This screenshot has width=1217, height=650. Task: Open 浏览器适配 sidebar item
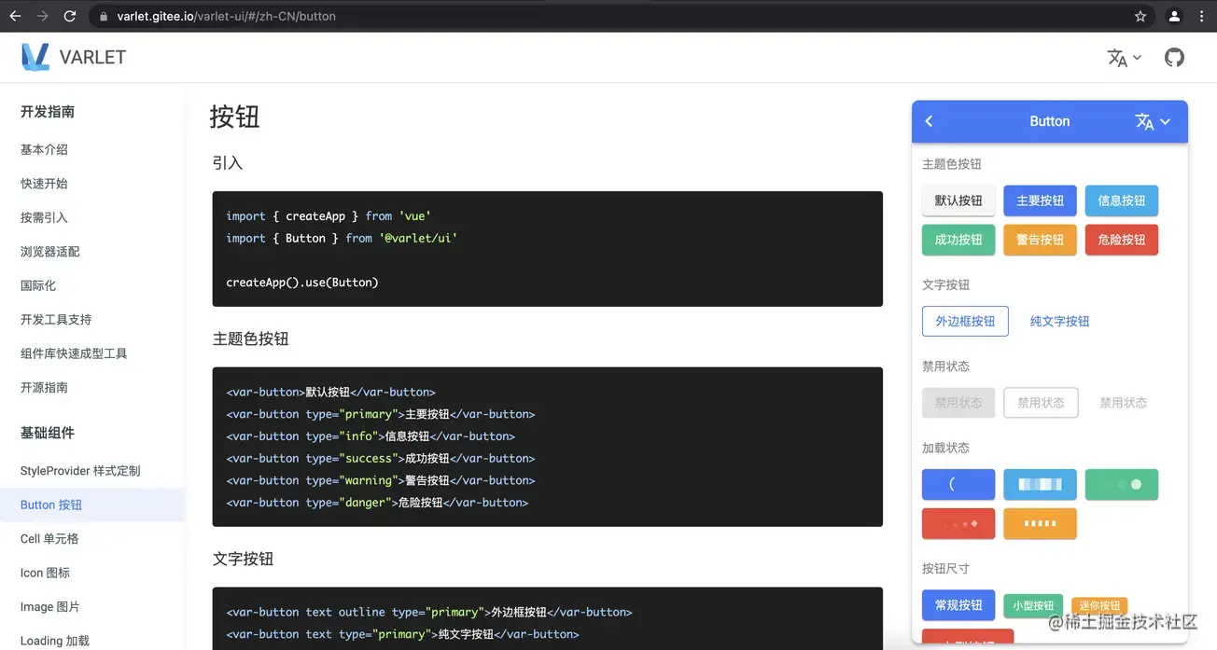[50, 252]
